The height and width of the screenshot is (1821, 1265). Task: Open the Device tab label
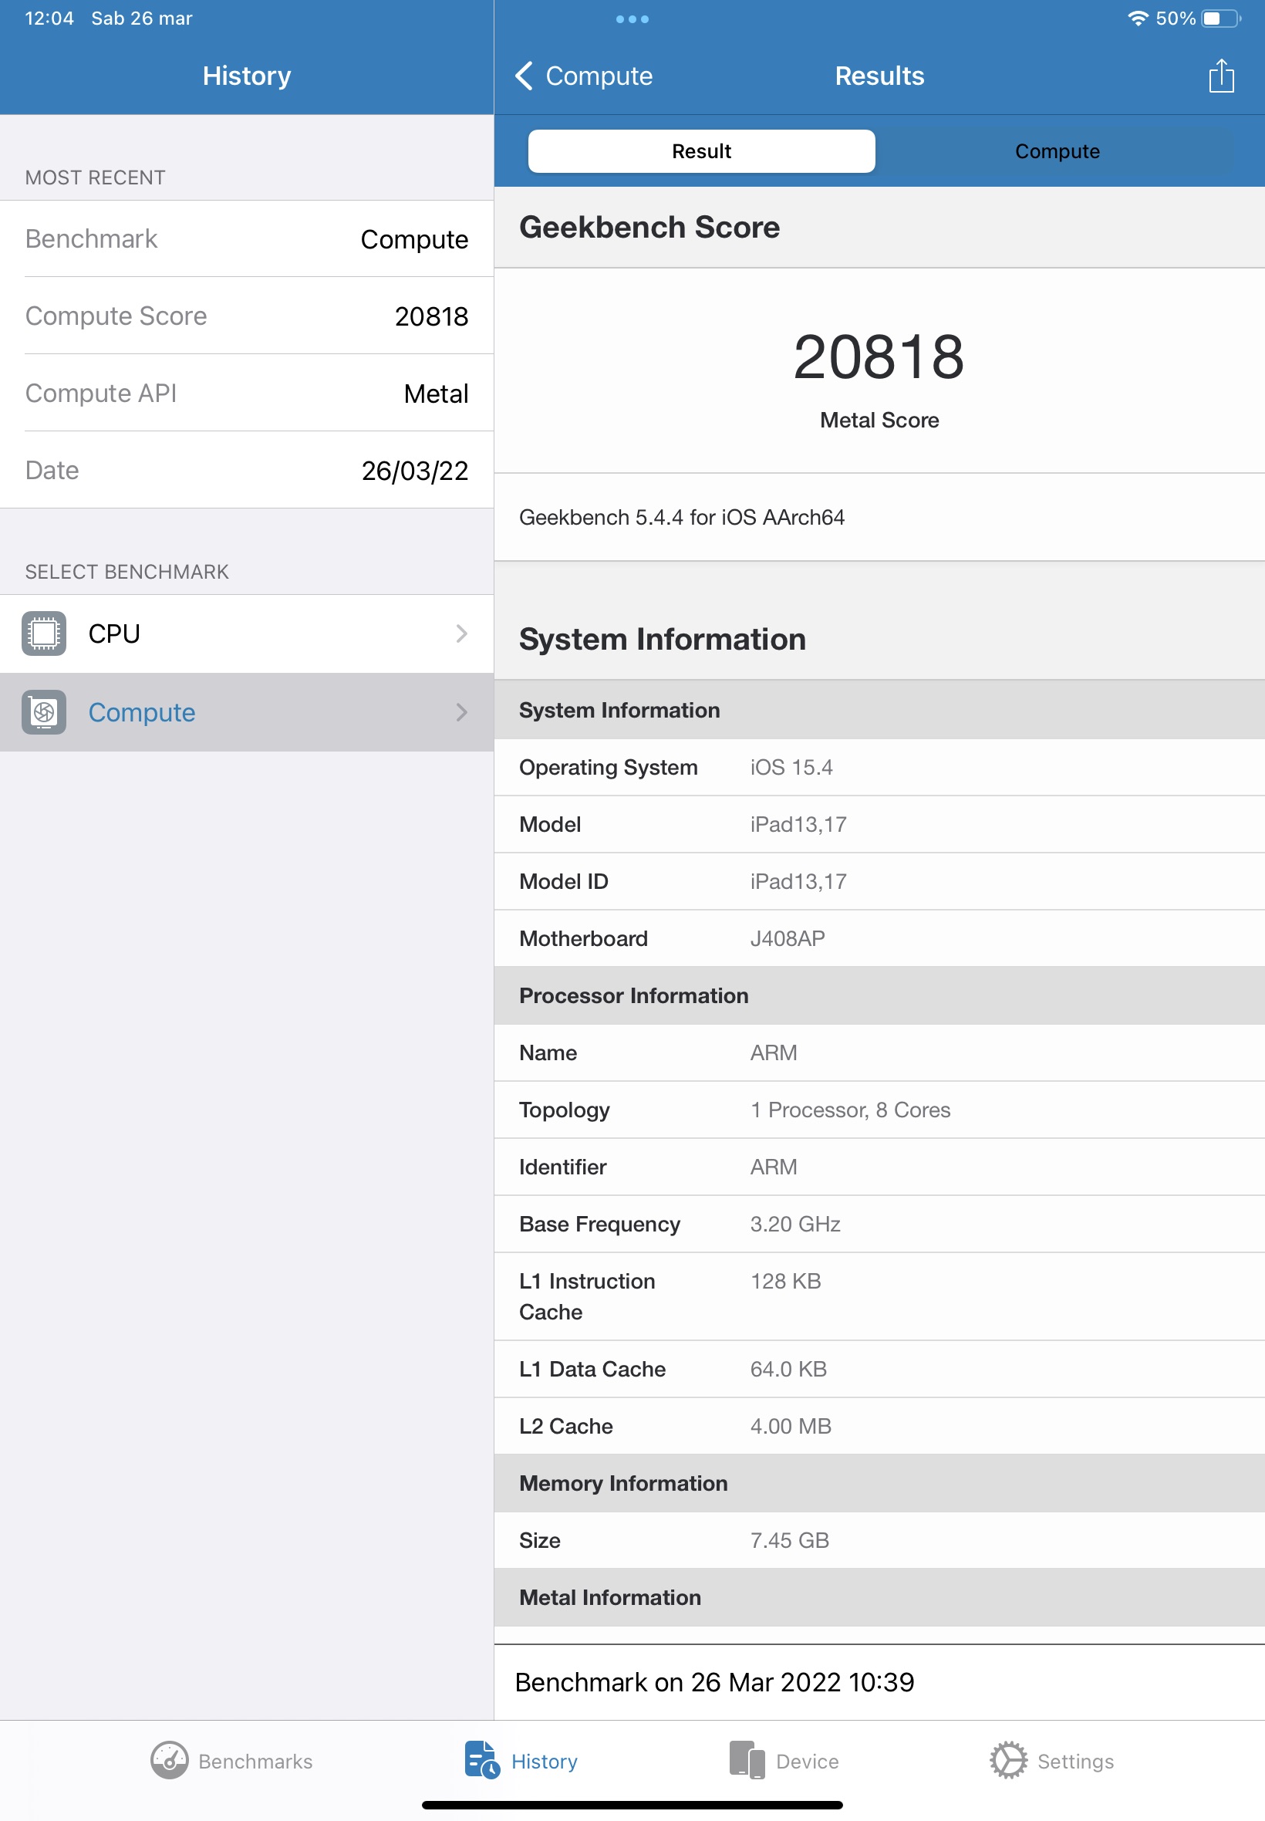point(807,1761)
